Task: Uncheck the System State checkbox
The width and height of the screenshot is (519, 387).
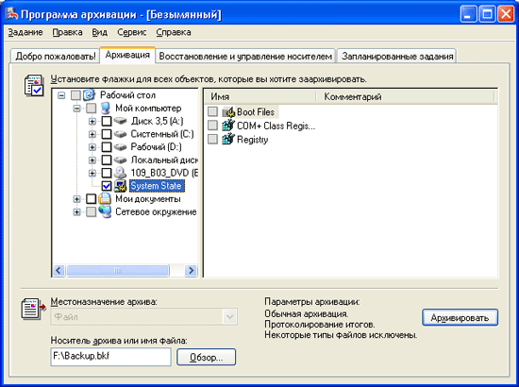Action: [x=107, y=186]
